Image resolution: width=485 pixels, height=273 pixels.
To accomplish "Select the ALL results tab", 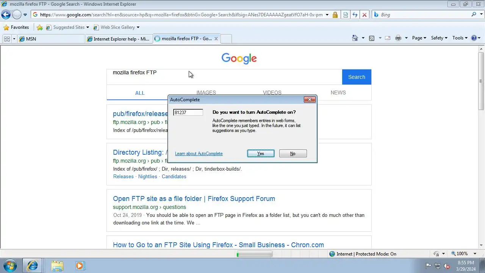I will pos(140,93).
